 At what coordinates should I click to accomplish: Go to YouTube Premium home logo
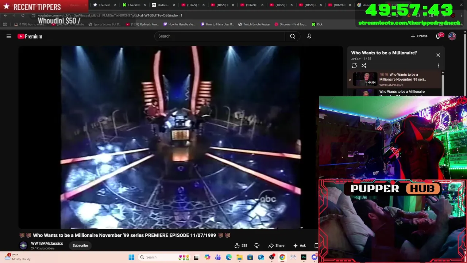(30, 36)
